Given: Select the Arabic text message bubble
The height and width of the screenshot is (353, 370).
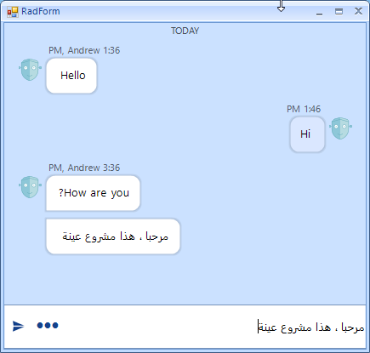Looking at the screenshot, I should click(x=113, y=236).
